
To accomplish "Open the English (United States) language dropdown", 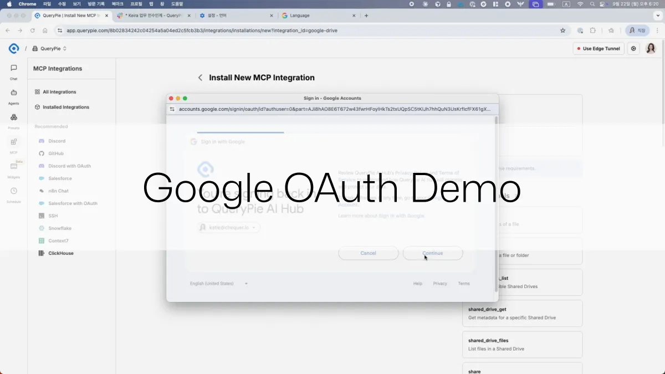I will (x=218, y=283).
